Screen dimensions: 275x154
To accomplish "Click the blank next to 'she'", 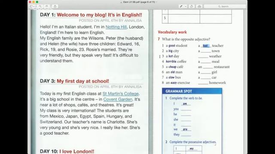I will [186, 120].
